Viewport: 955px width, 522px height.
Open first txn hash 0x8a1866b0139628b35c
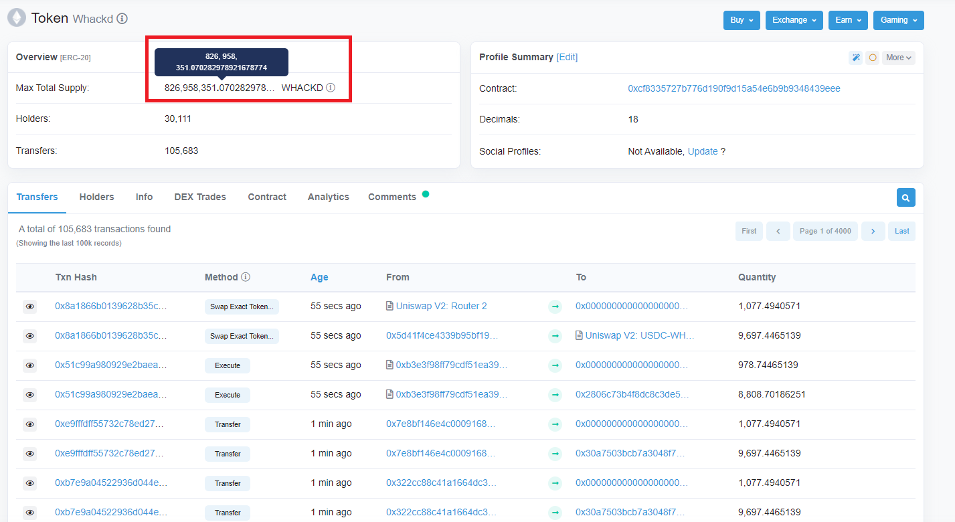pos(111,306)
